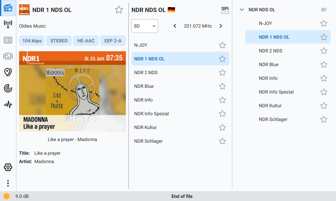
Task: Select NDR 1 NDS OL in middle list
Action: click(x=180, y=59)
